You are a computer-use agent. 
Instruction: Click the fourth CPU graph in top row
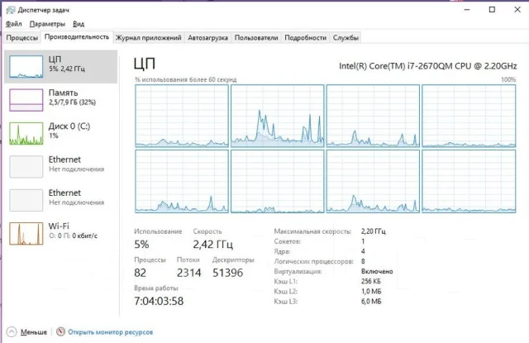pos(469,116)
